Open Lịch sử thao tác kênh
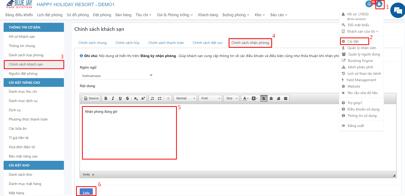The width and height of the screenshot is (405, 196). (364, 73)
